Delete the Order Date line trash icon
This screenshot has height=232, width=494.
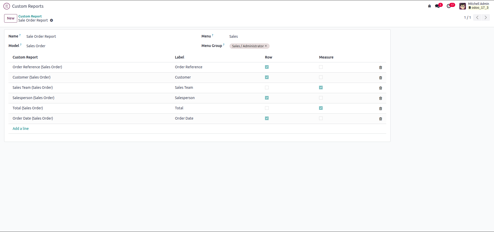[x=381, y=119]
